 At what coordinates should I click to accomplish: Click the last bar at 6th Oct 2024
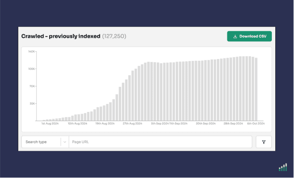[x=257, y=89]
